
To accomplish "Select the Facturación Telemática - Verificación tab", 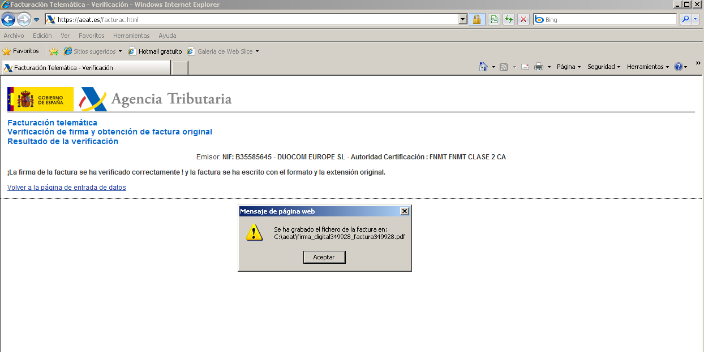I will click(x=85, y=67).
